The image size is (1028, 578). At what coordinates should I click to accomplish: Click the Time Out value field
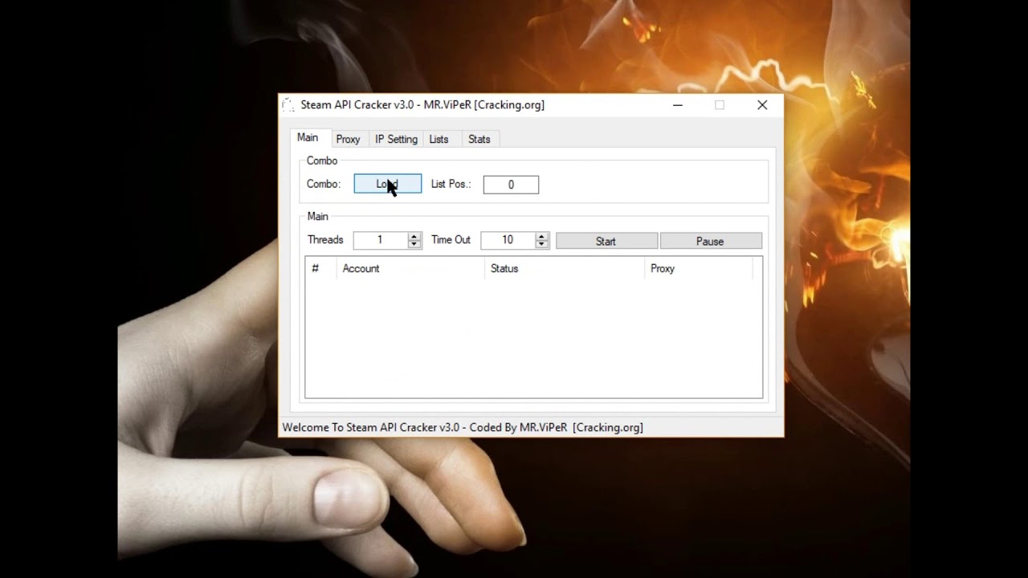click(508, 240)
